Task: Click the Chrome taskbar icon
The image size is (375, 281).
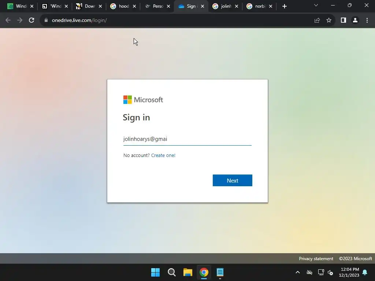Action: coord(204,272)
